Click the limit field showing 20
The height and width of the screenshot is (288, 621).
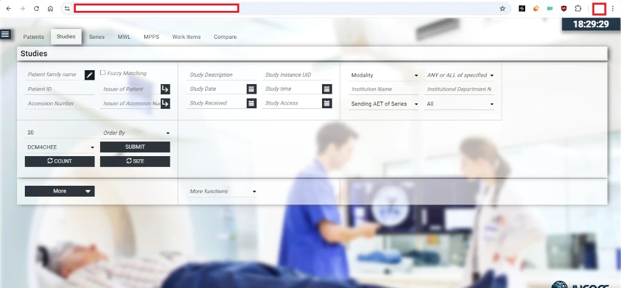coord(60,133)
